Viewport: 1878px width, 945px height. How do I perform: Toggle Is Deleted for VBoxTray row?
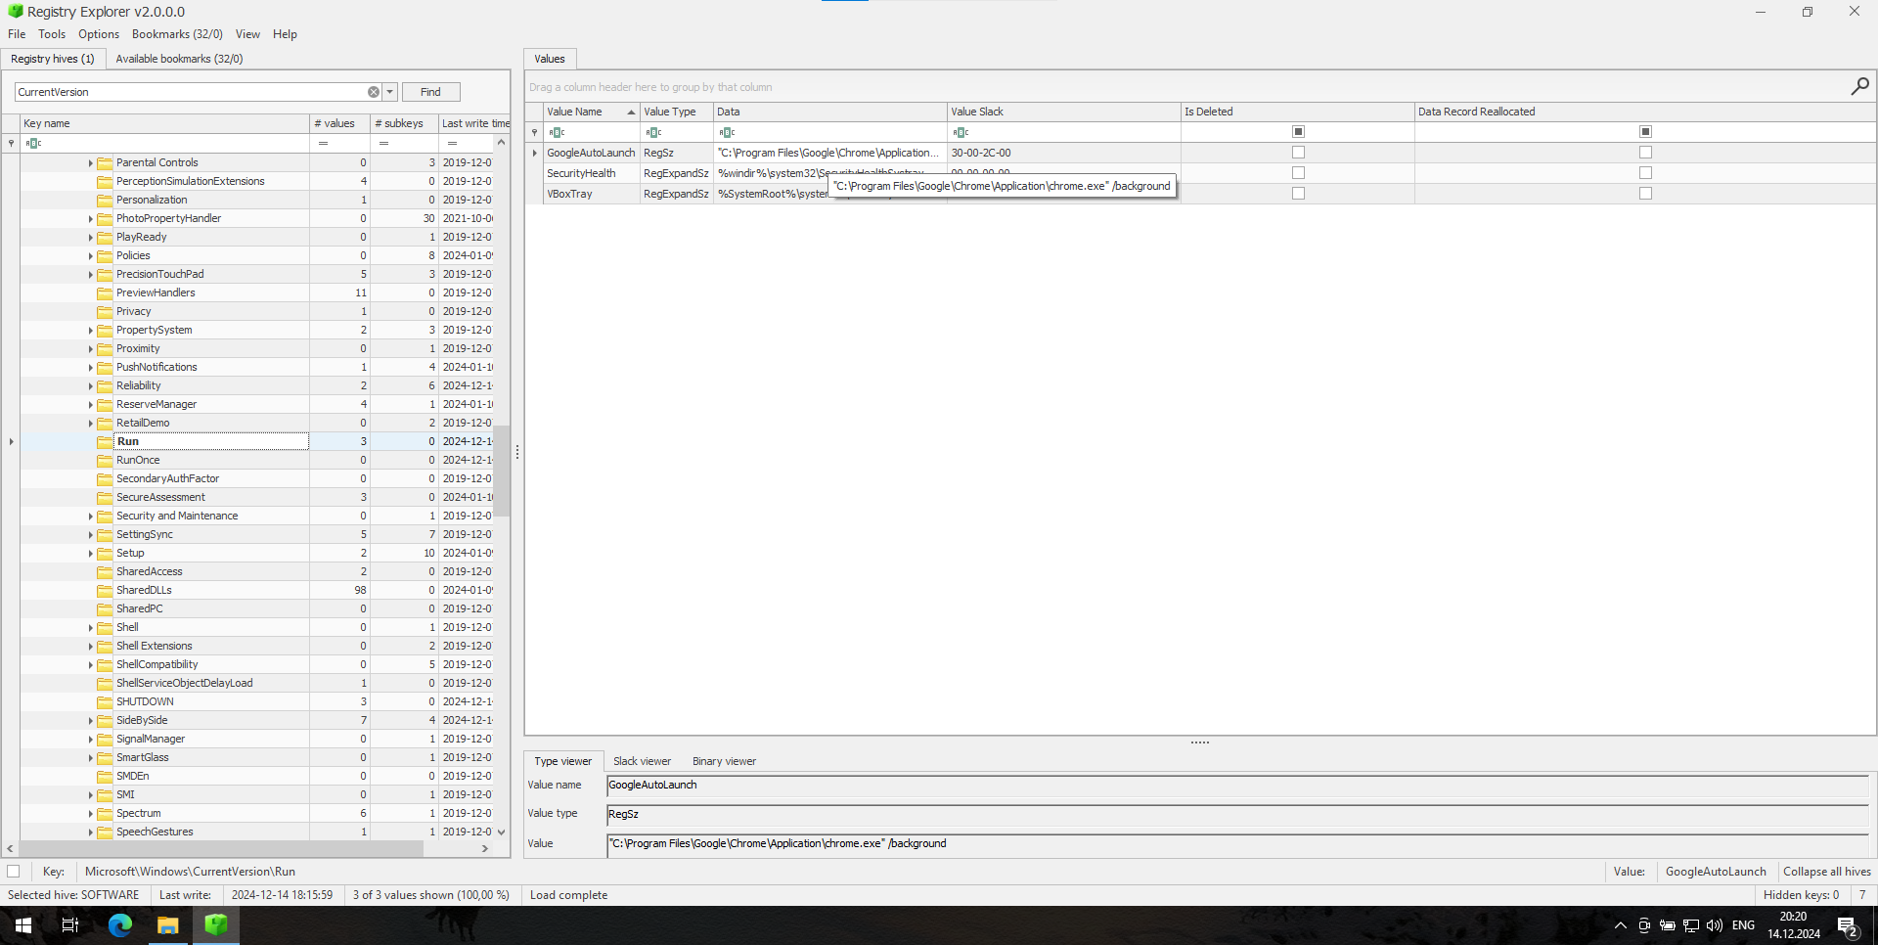[1298, 194]
